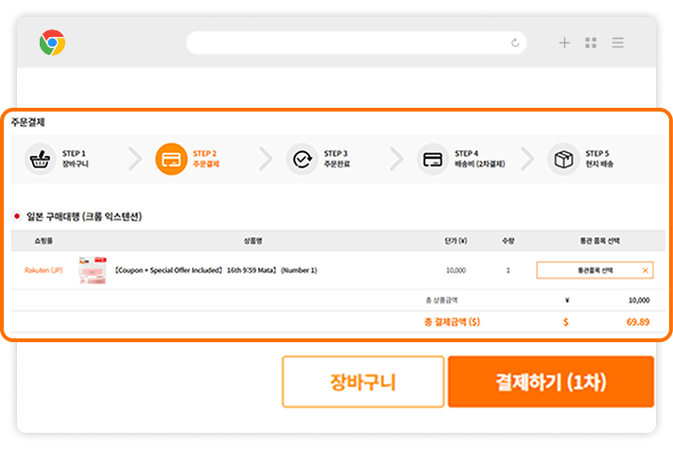
Task: Click the browser address bar
Action: 350,43
